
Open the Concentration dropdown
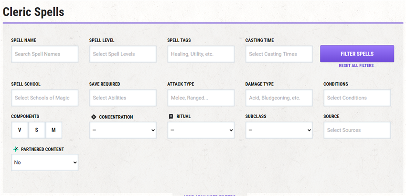pos(123,130)
